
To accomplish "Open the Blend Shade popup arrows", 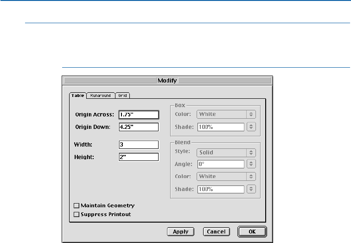I will (251, 189).
